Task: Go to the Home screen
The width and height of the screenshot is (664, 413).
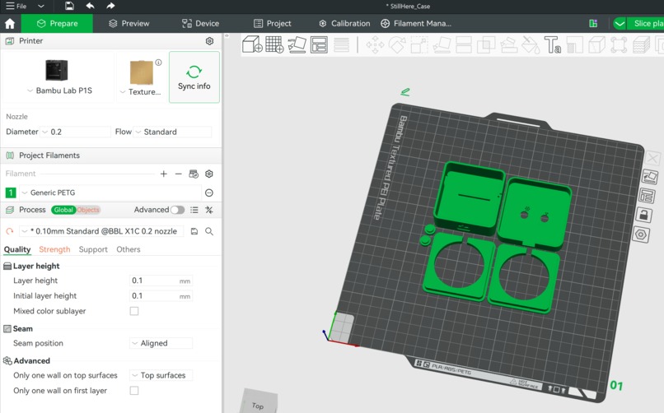Action: [x=10, y=24]
